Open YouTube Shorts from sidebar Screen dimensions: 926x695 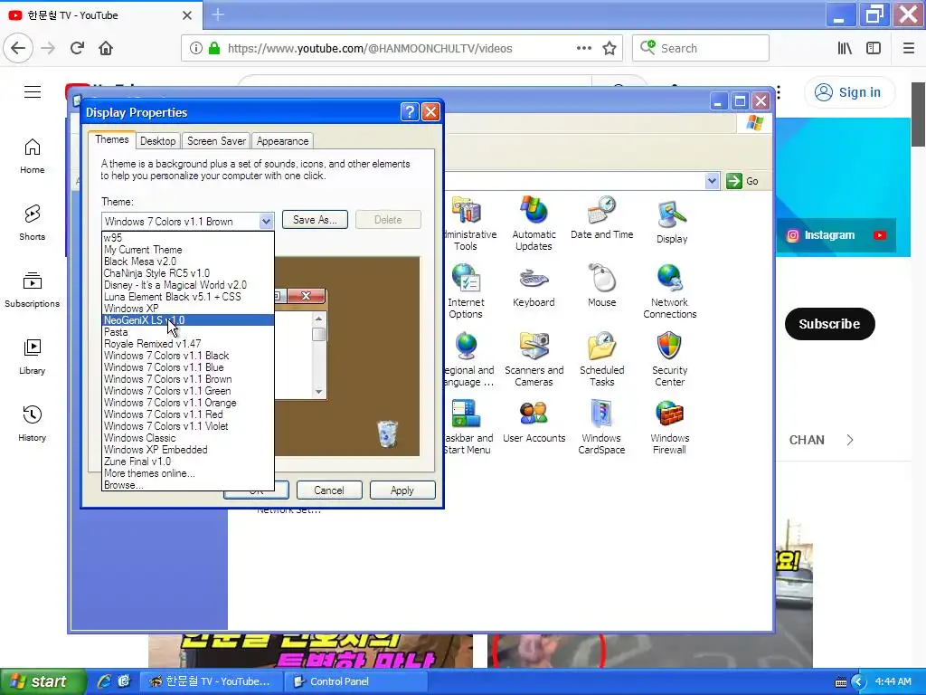pos(33,223)
